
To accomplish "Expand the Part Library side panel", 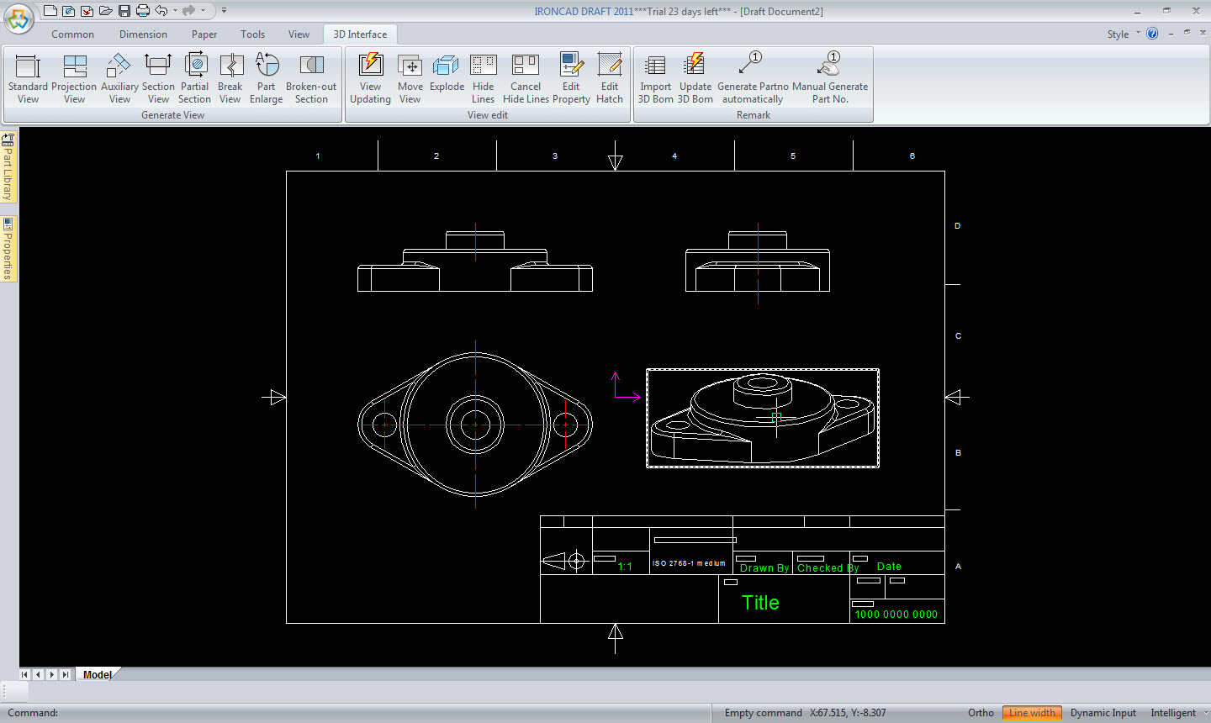I will [x=8, y=167].
